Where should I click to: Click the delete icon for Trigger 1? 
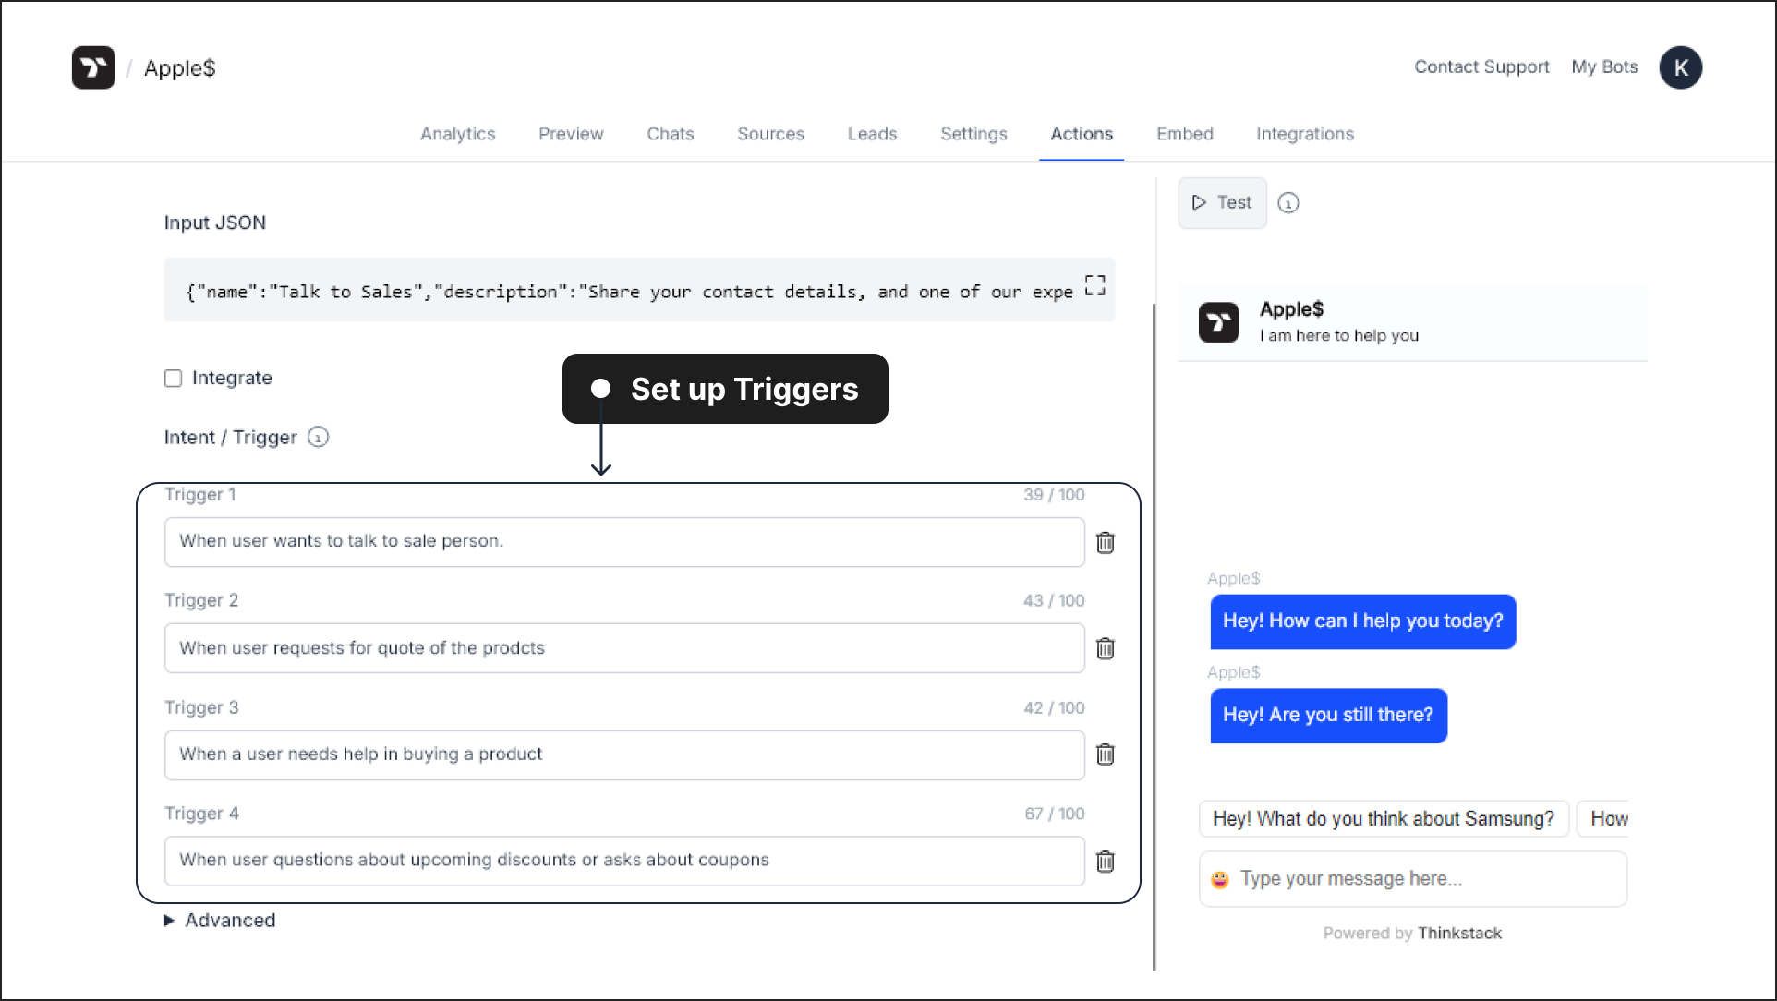coord(1106,541)
